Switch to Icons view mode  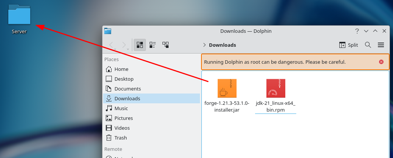pyautogui.click(x=140, y=45)
